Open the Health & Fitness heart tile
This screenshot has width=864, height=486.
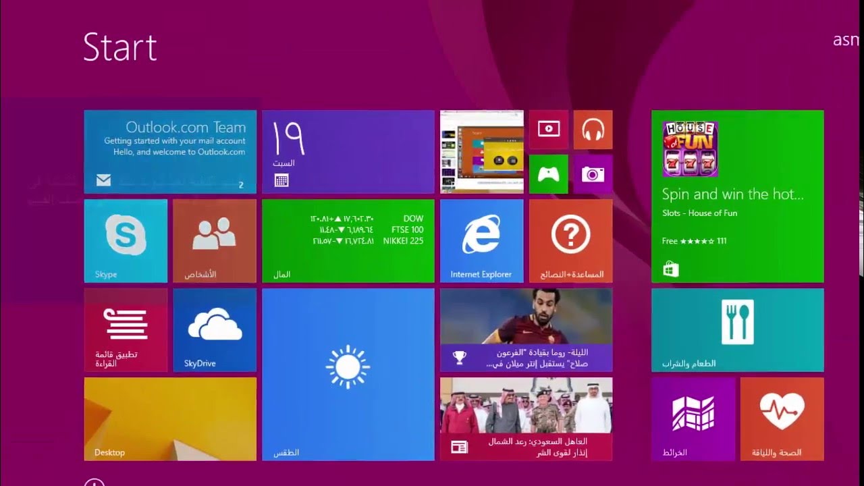tap(782, 419)
